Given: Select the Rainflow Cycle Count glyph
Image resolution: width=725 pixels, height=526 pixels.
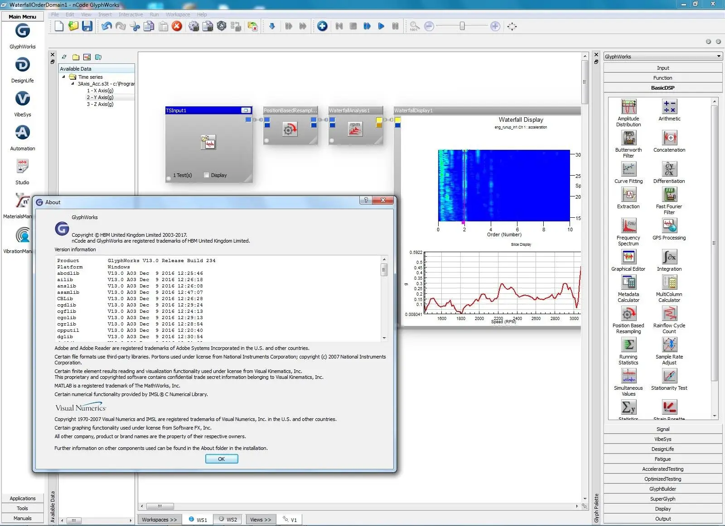Looking at the screenshot, I should tap(669, 320).
